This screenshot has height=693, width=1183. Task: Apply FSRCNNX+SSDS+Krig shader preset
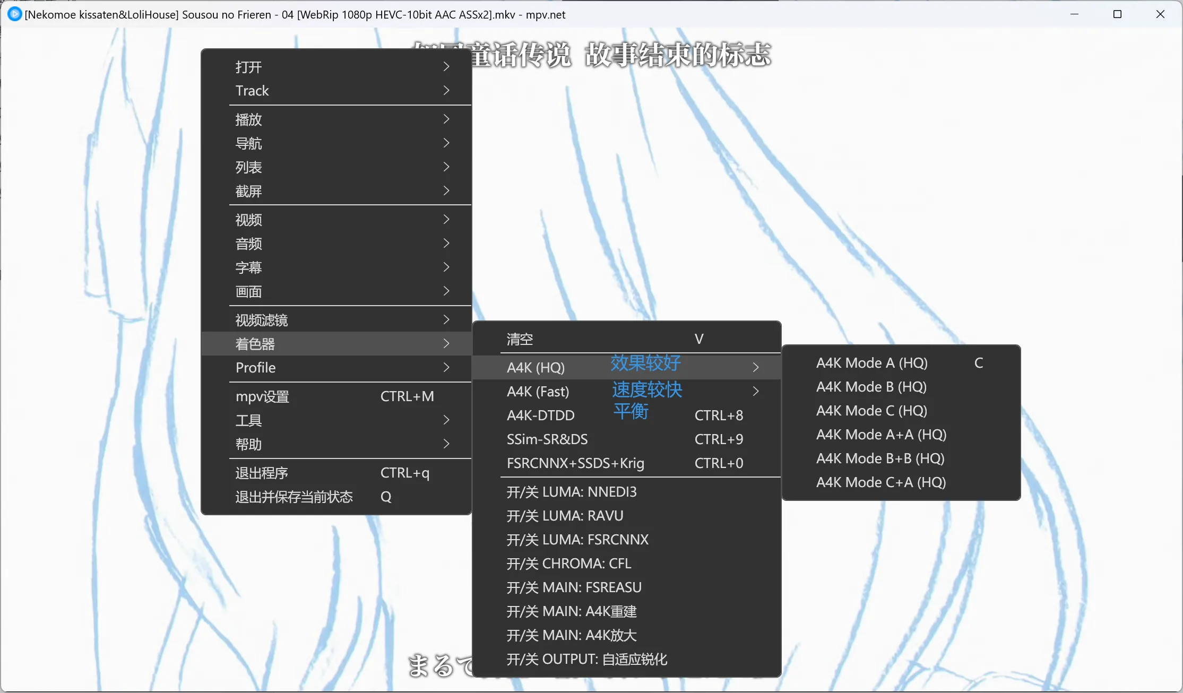[575, 463]
